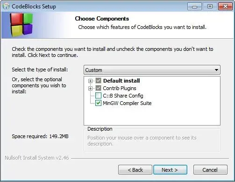
Task: Return to previous page with Back
Action: (135, 170)
